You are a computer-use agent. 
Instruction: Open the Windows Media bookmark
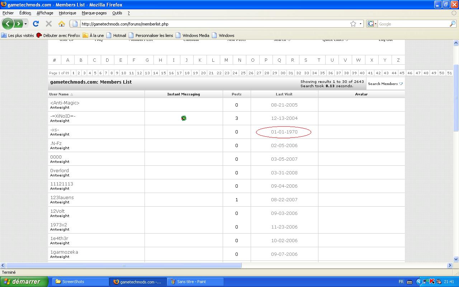[x=193, y=36]
